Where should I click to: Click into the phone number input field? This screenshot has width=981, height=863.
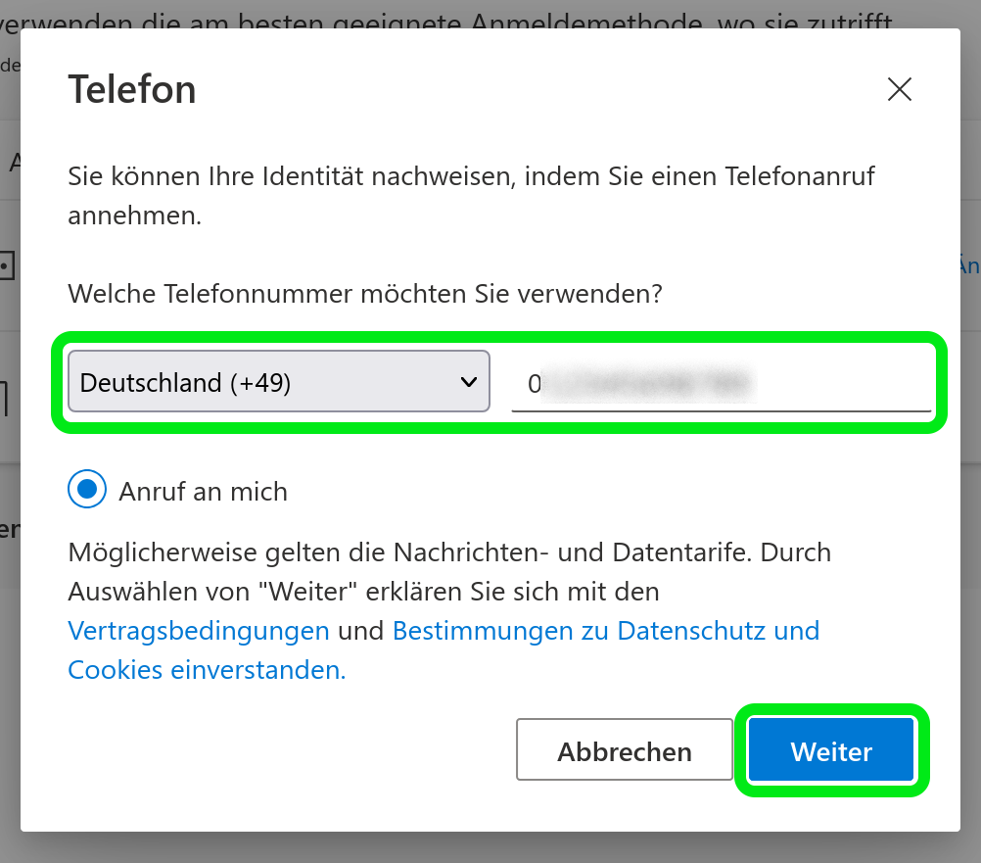(x=721, y=384)
